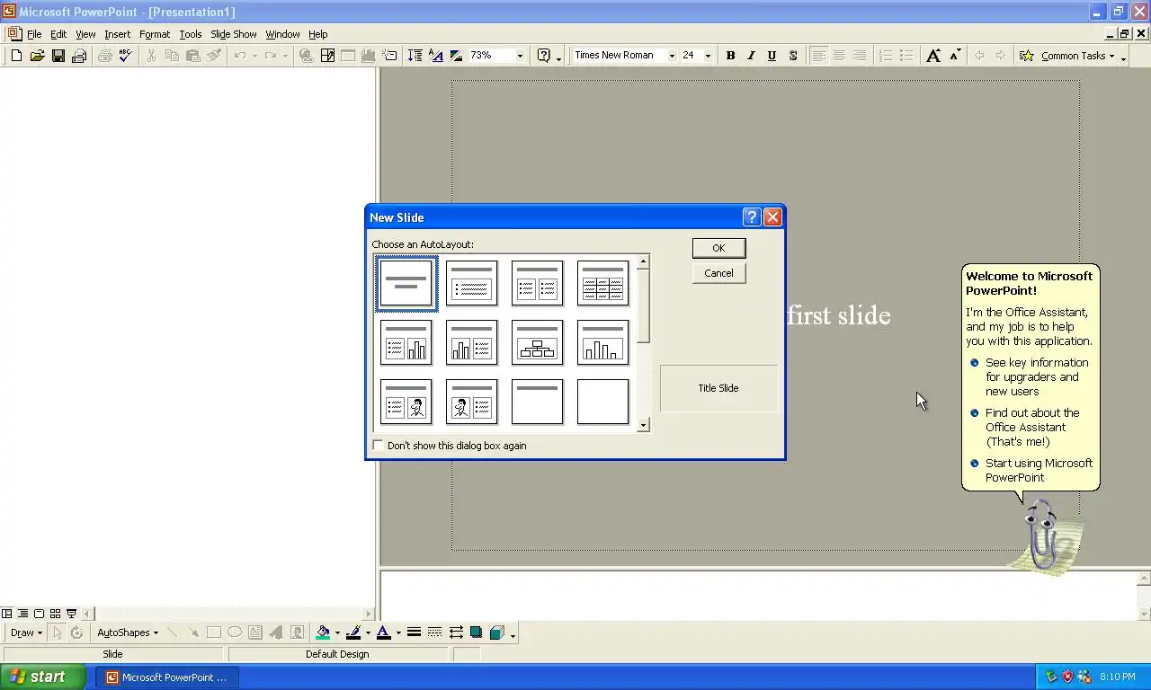Click the Insert Hyperlink globe icon
This screenshot has width=1151, height=690.
click(307, 56)
